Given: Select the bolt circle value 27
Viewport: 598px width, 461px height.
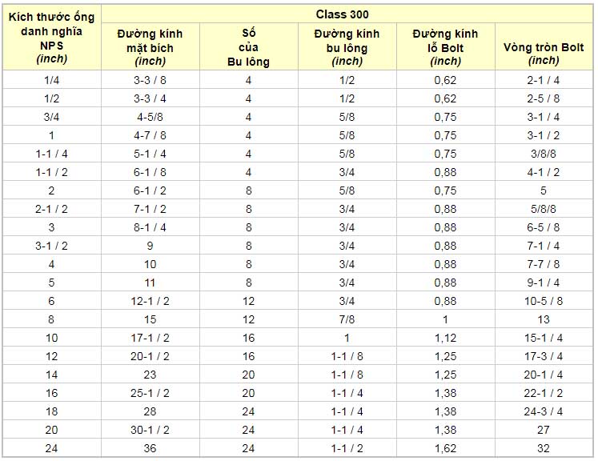Looking at the screenshot, I should 544,430.
